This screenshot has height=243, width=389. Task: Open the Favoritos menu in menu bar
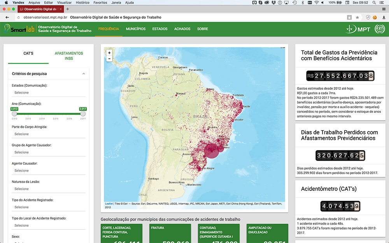(100, 2)
